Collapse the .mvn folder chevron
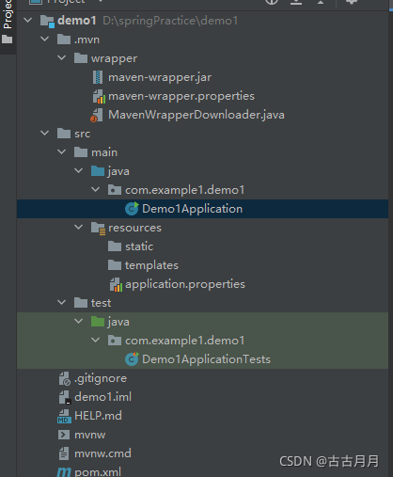Viewport: 393px width, 477px height. (x=45, y=40)
